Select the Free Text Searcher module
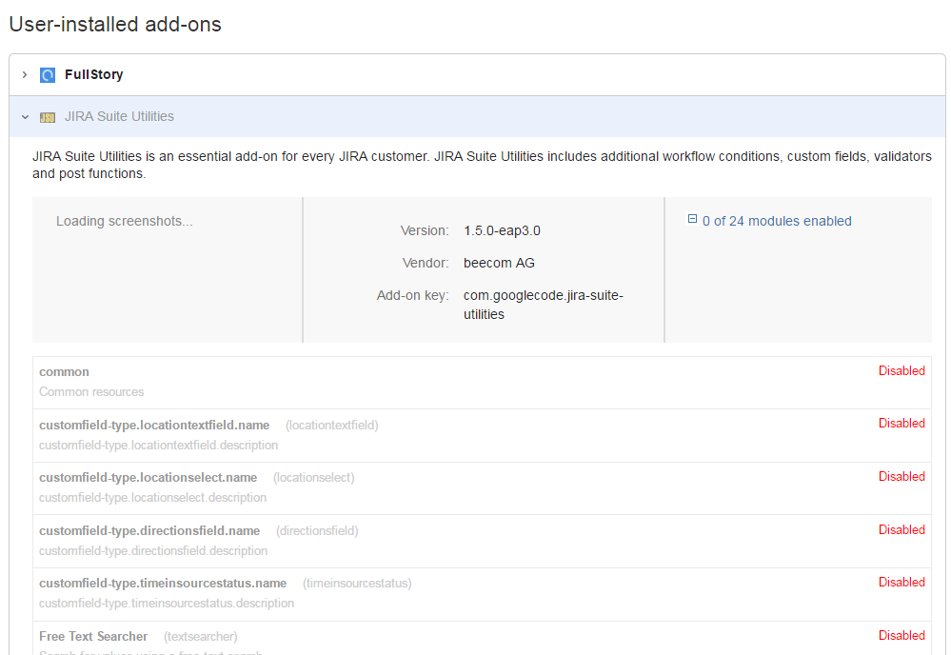 click(x=93, y=636)
